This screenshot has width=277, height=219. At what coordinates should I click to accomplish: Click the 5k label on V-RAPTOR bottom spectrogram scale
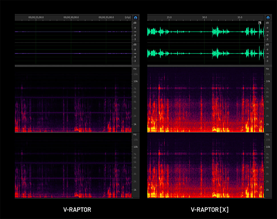coord(135,162)
